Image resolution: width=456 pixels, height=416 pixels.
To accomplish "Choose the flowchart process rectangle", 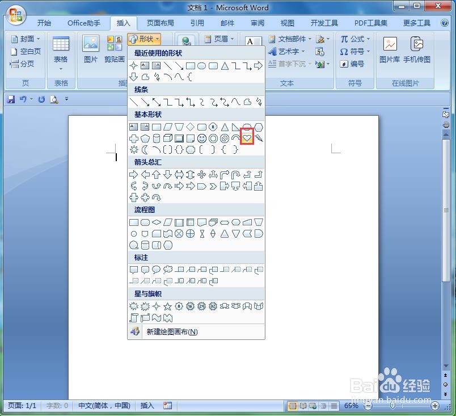I will pyautogui.click(x=133, y=222).
